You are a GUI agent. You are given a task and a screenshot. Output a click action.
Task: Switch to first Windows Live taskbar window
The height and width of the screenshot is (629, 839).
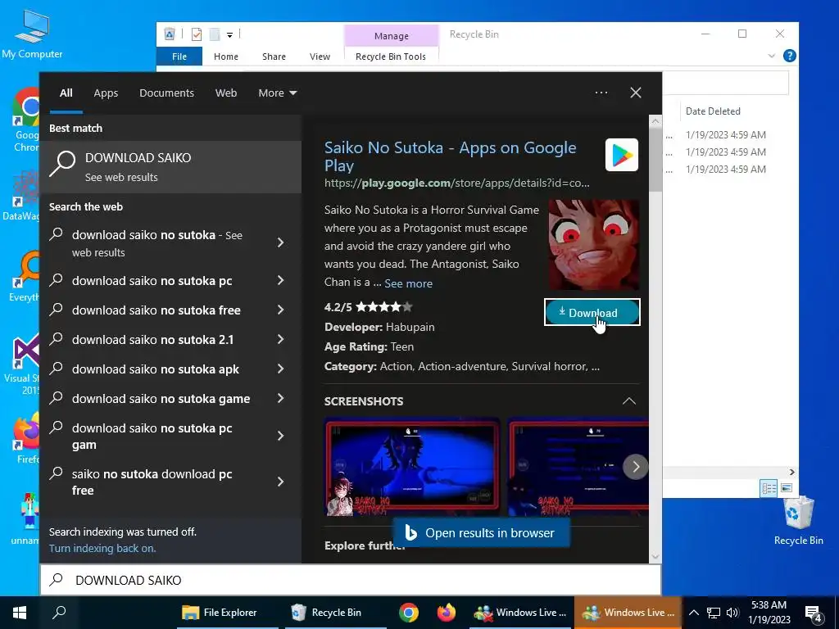520,613
